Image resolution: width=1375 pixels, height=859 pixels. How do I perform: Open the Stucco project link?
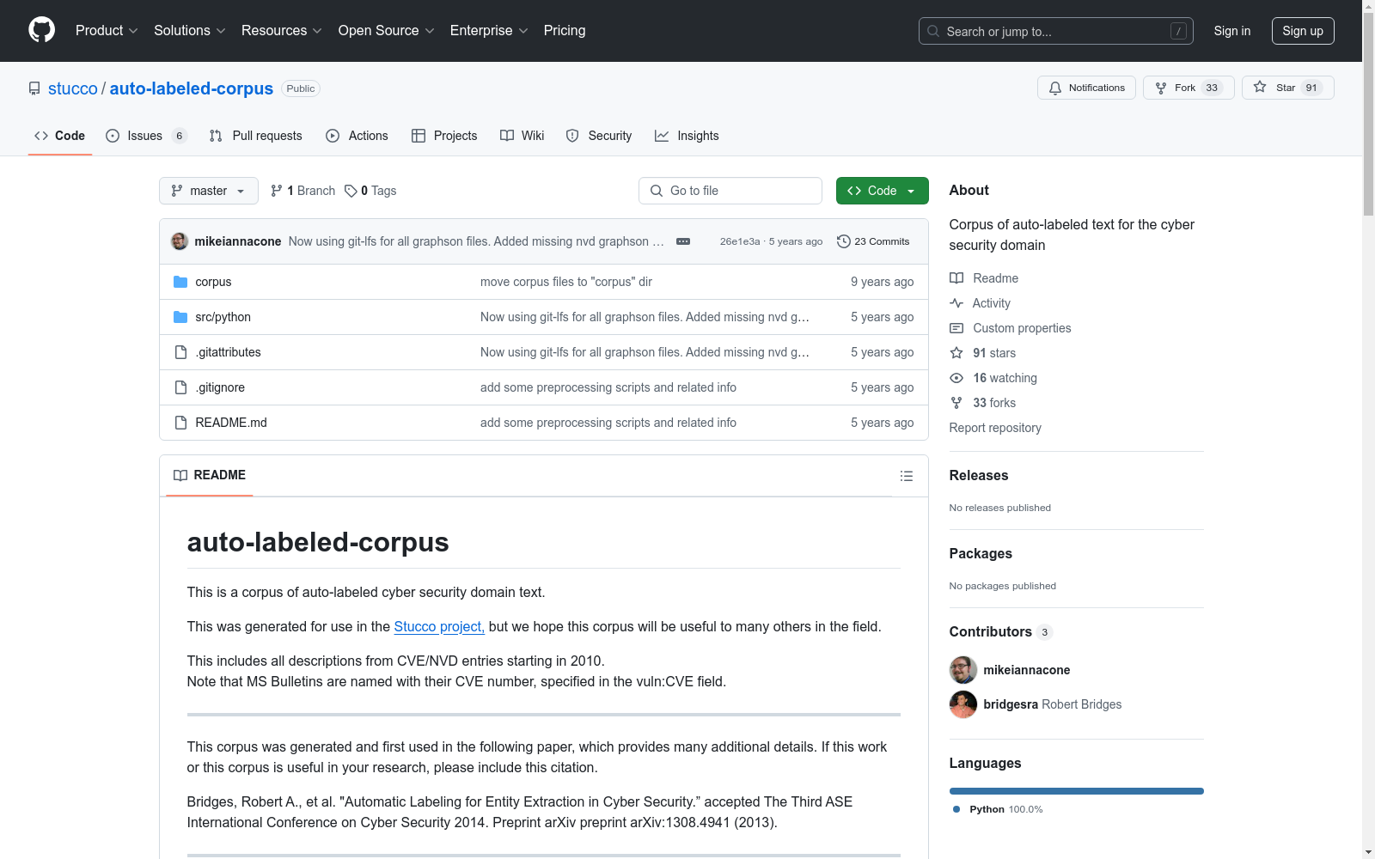(x=439, y=627)
